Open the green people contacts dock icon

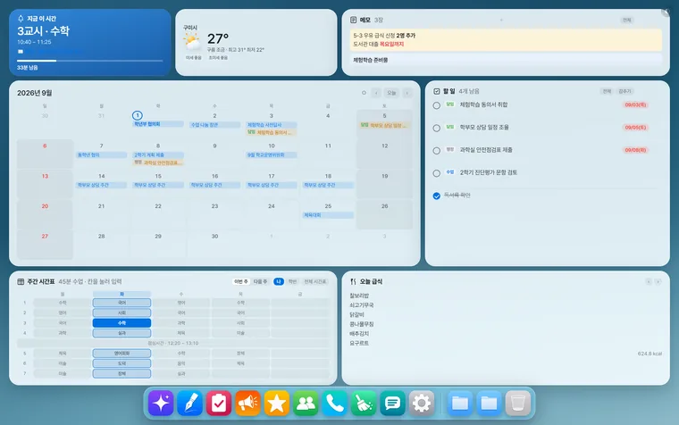click(x=306, y=404)
